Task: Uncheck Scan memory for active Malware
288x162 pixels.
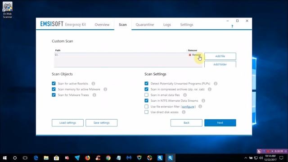Action: click(x=54, y=89)
